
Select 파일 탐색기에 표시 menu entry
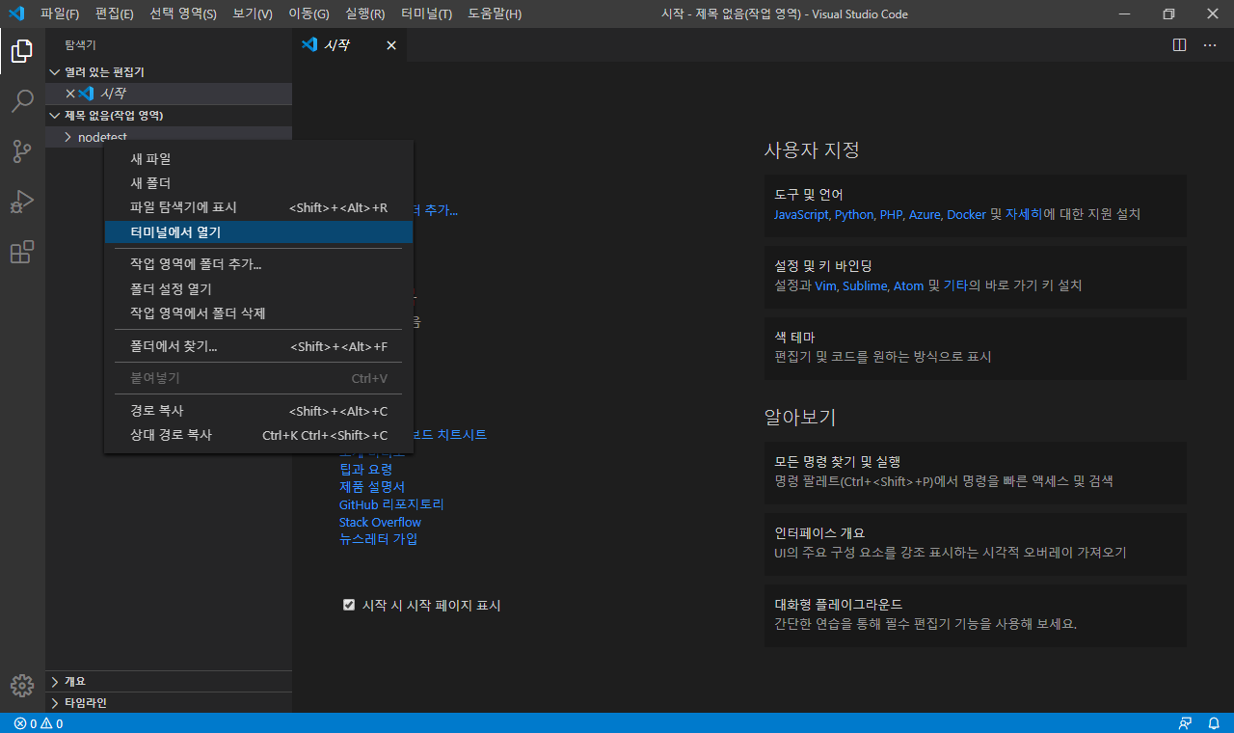(258, 207)
